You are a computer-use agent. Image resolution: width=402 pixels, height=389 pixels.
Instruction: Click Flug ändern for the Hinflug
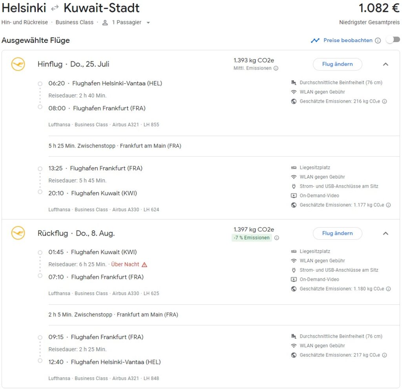[337, 64]
